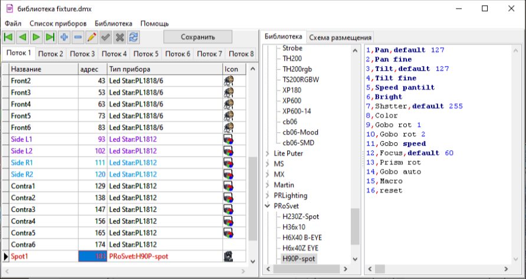
Task: Click the Front2 fixture icon
Action: pos(228,81)
